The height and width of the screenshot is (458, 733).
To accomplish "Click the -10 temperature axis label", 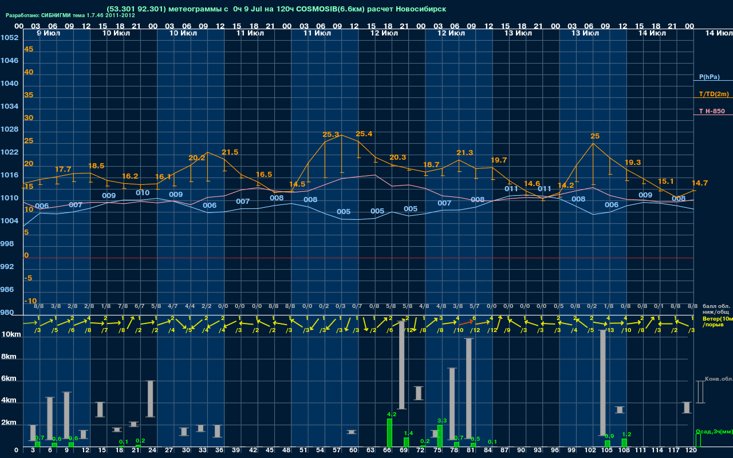I will tap(31, 301).
